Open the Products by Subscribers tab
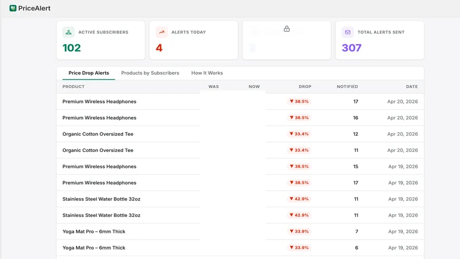 pyautogui.click(x=150, y=73)
